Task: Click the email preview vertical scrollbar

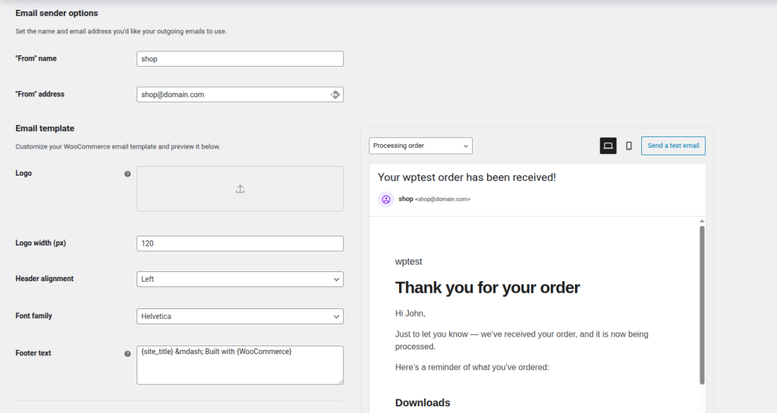Action: [x=702, y=303]
